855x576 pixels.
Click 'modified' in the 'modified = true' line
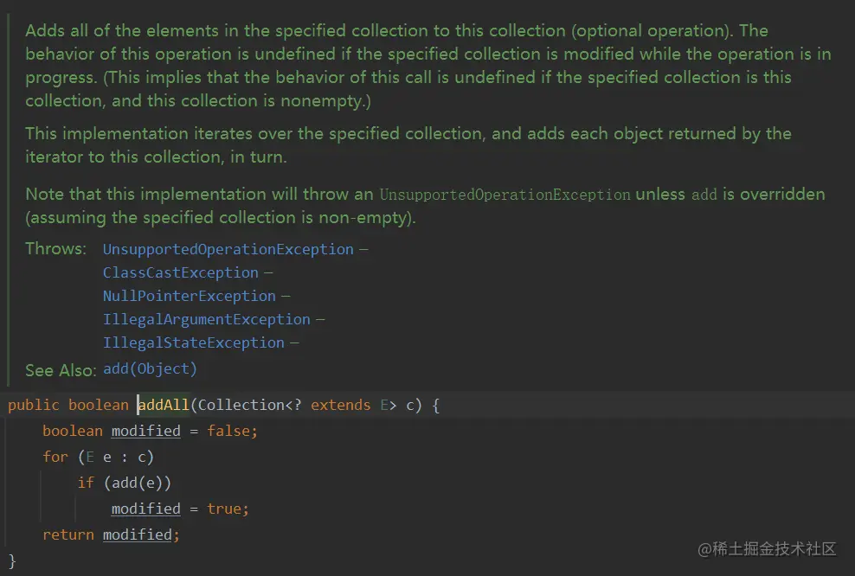[x=145, y=509]
